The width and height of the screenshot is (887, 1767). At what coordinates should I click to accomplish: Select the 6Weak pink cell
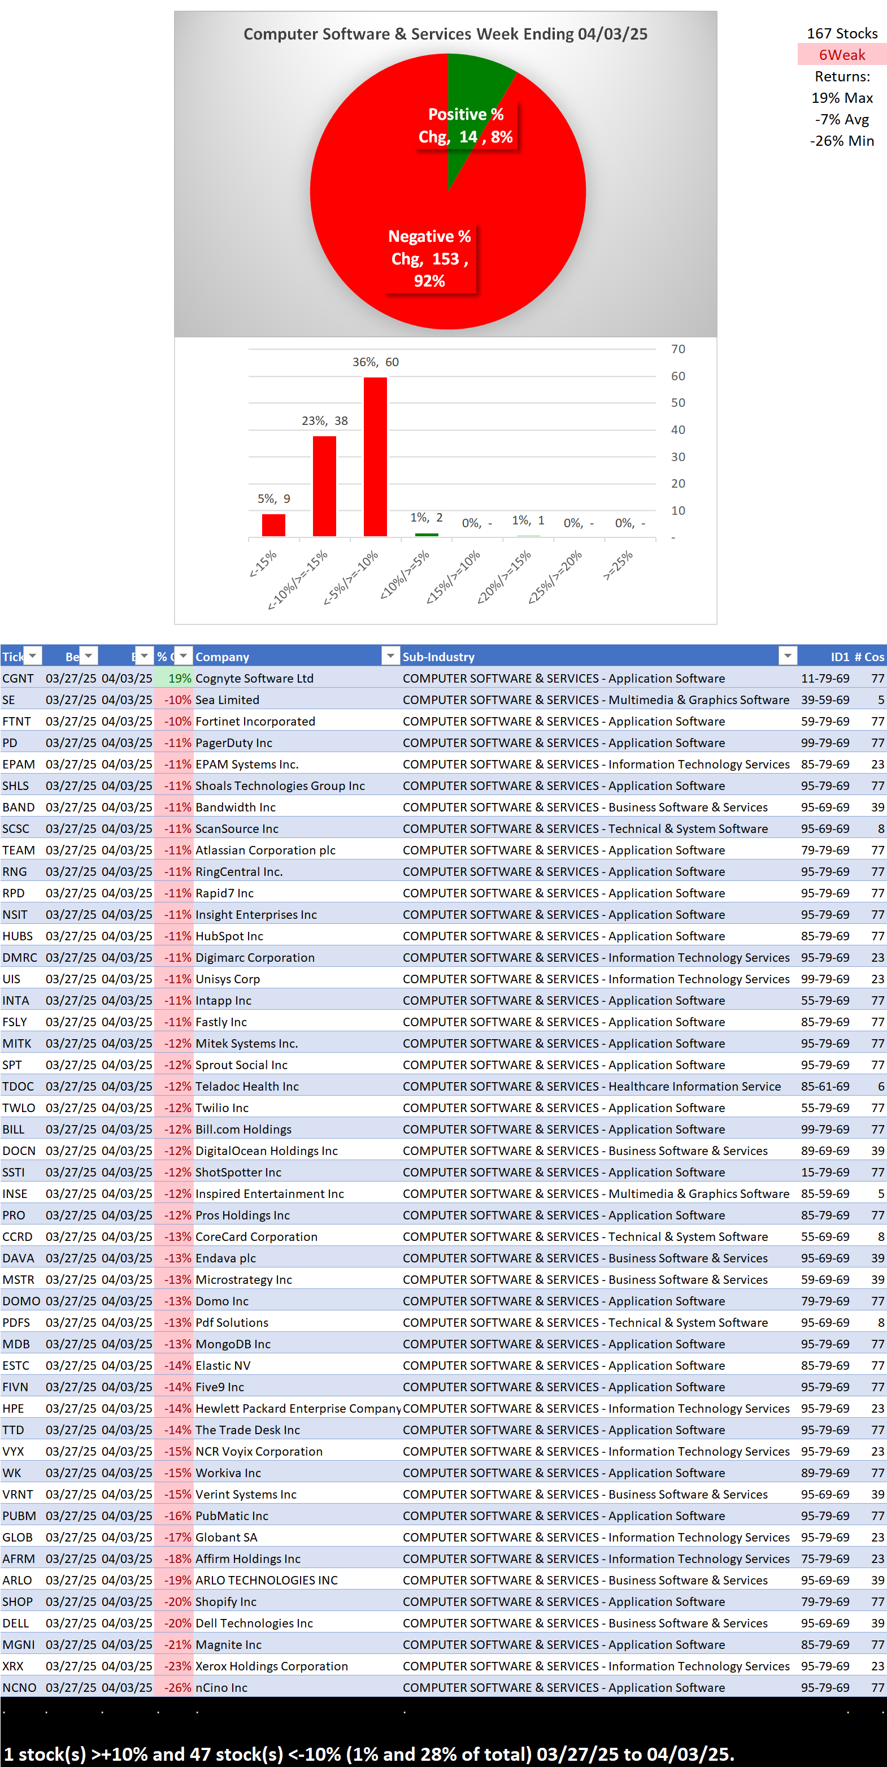click(842, 54)
